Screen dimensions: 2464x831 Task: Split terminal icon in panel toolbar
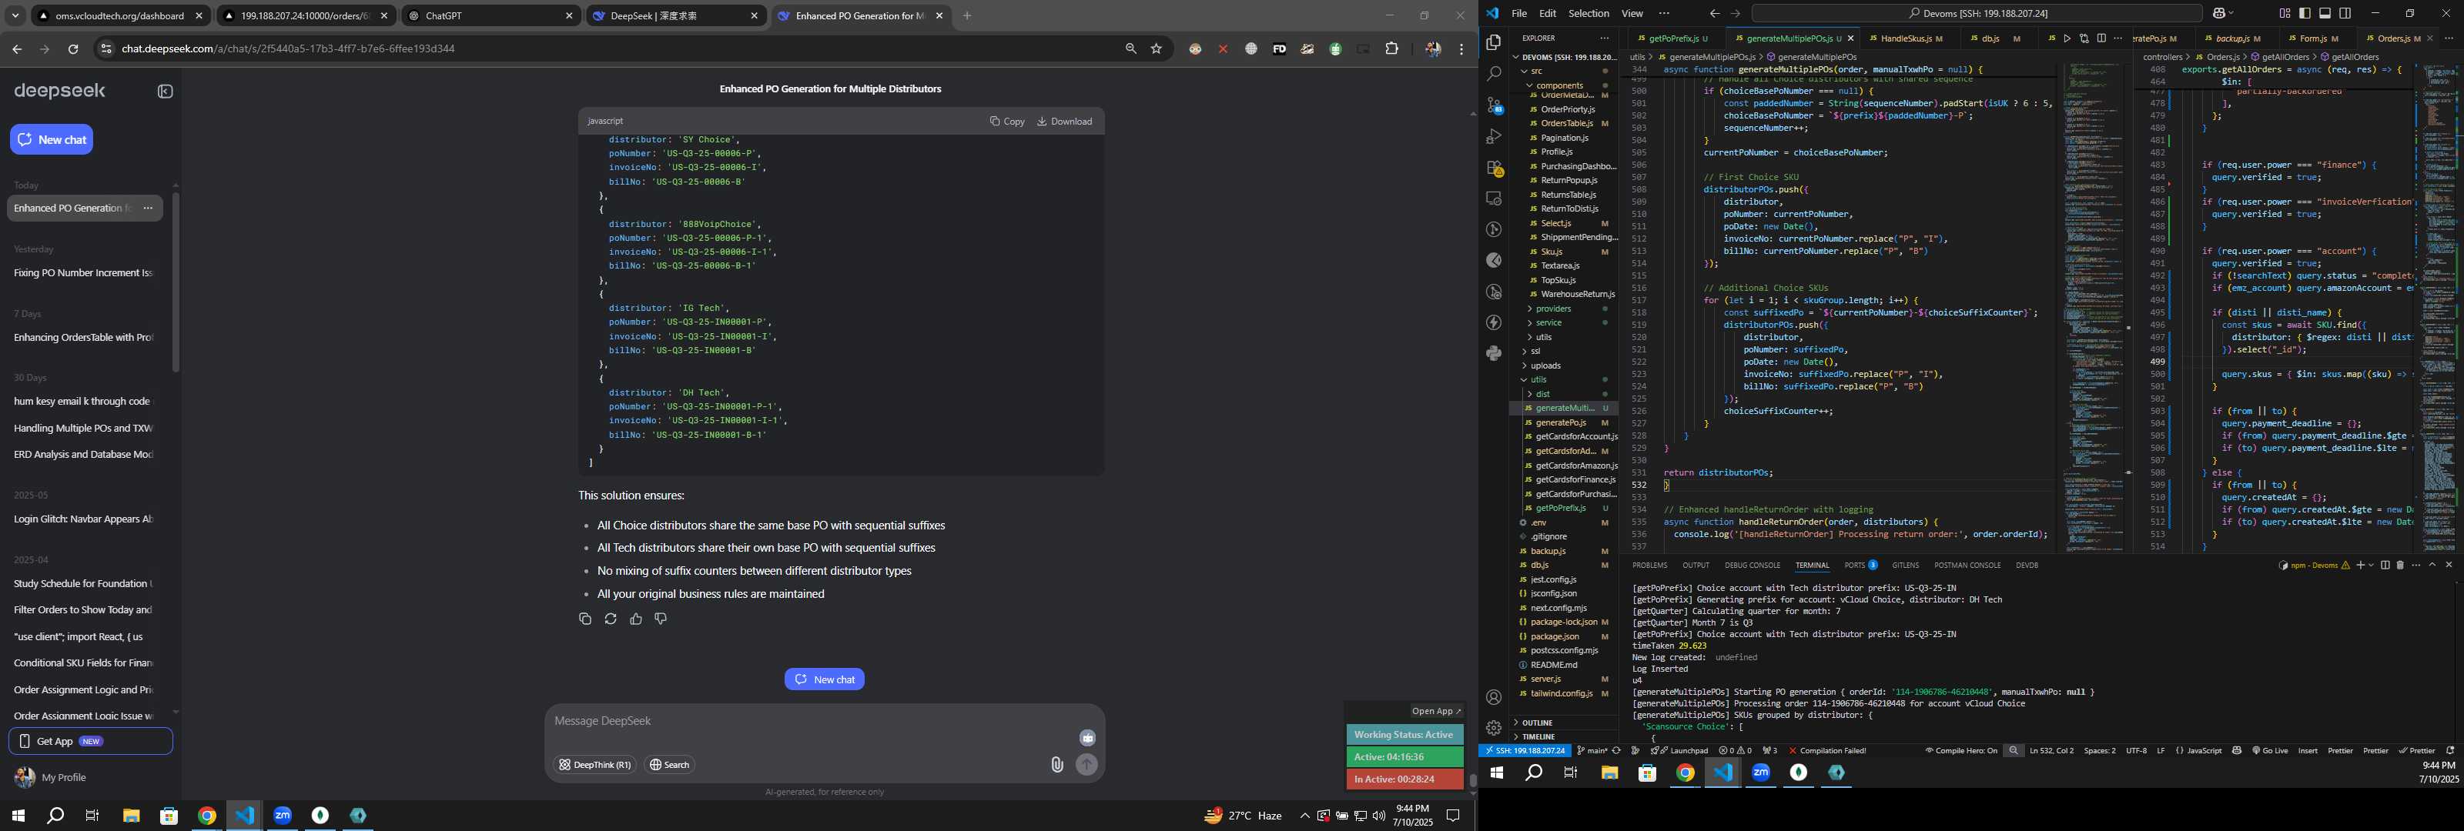tap(2385, 565)
